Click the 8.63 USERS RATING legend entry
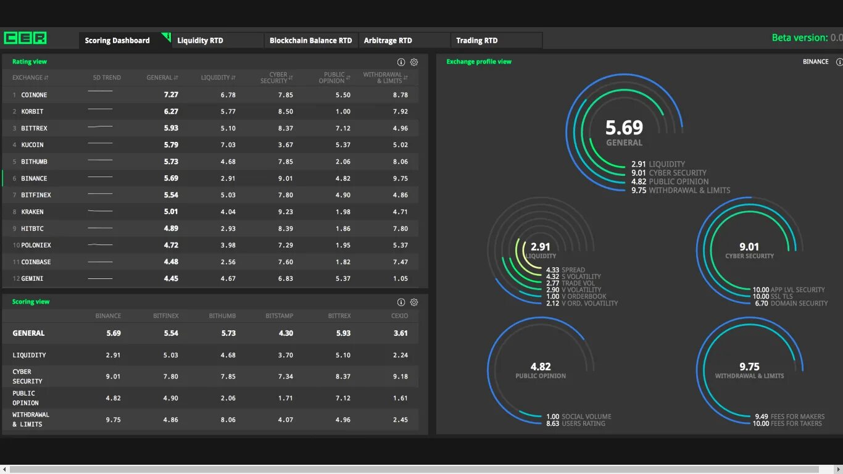The width and height of the screenshot is (843, 474). click(x=576, y=423)
